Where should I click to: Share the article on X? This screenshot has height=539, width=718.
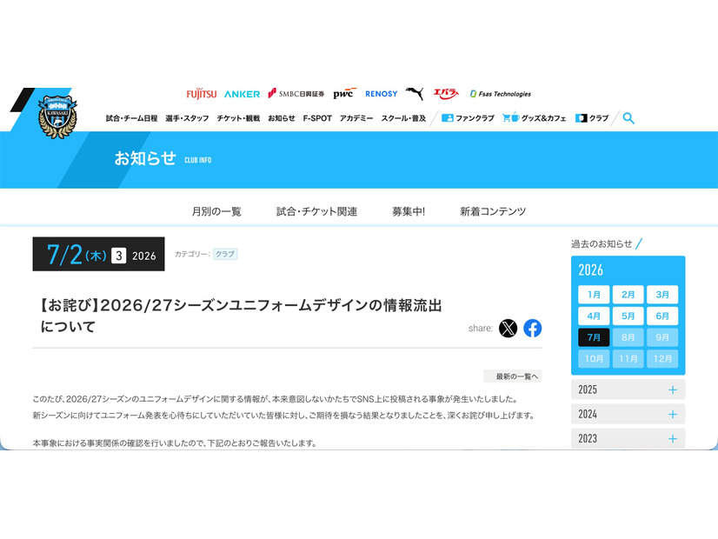coord(508,329)
